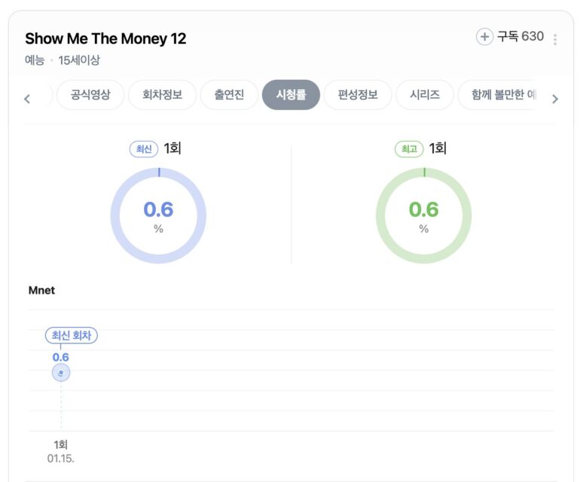Click the blue latest rating donut chart

point(158,215)
